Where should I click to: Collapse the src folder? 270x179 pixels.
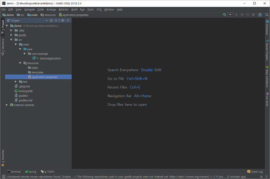tap(11, 40)
